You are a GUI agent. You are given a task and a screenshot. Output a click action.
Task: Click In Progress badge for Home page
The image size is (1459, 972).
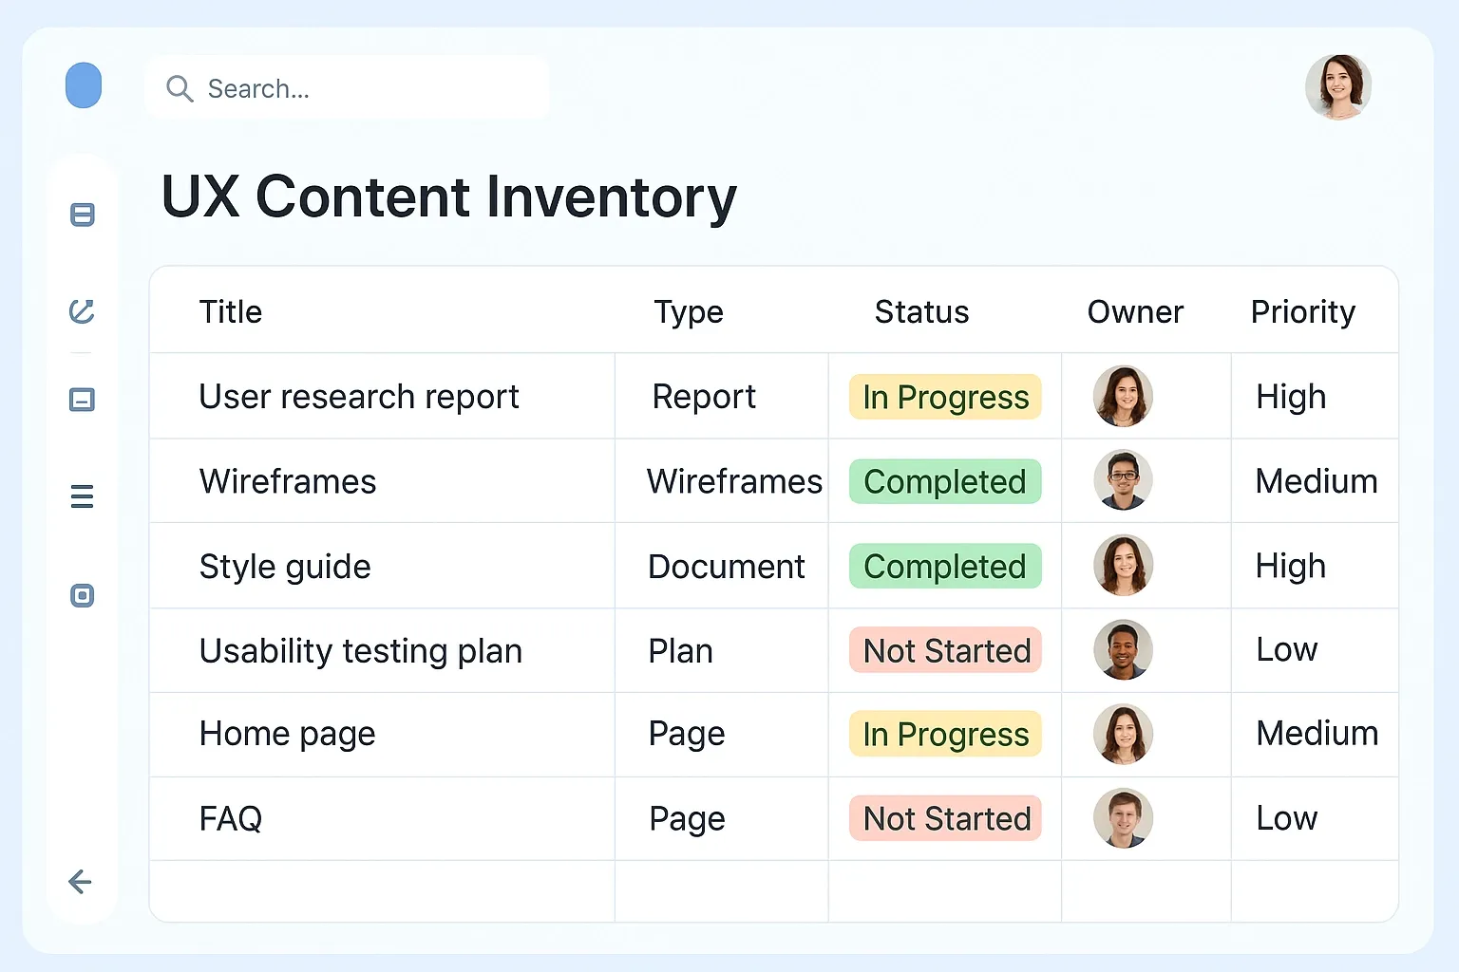pos(945,735)
